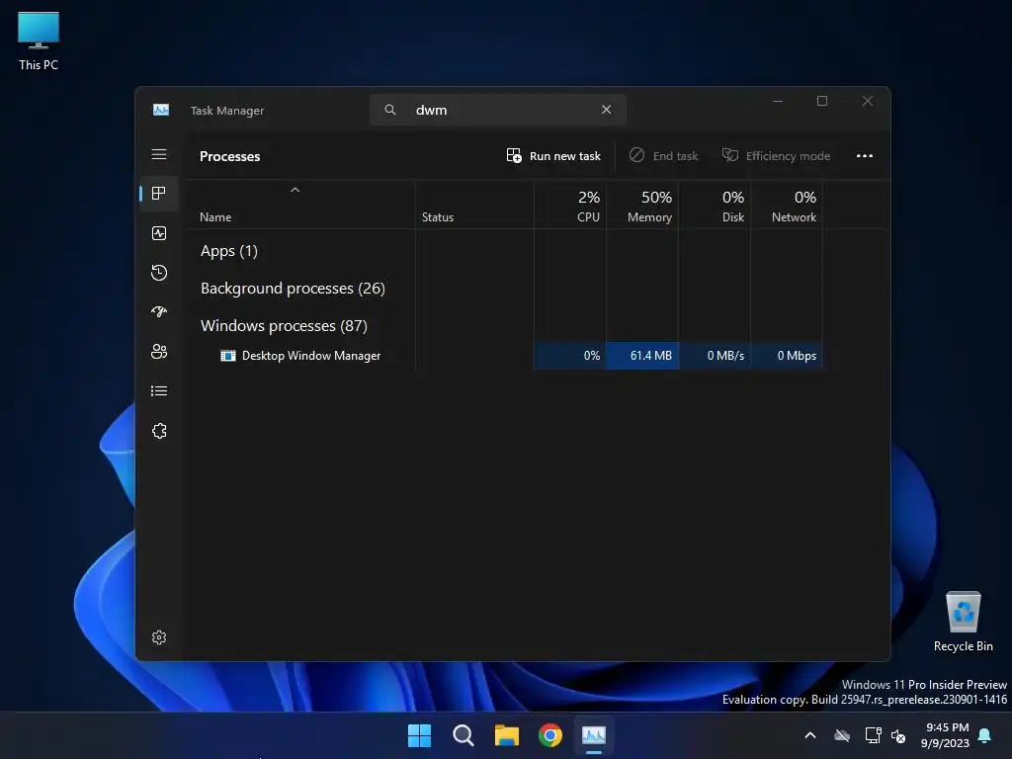Viewport: 1012px width, 759px height.
Task: Click the Efficiency mode button
Action: (x=777, y=155)
